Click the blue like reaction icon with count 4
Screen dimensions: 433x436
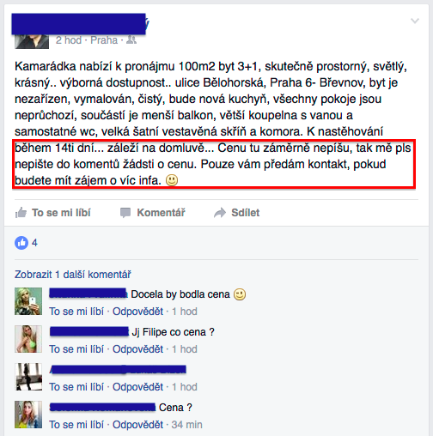pos(21,243)
